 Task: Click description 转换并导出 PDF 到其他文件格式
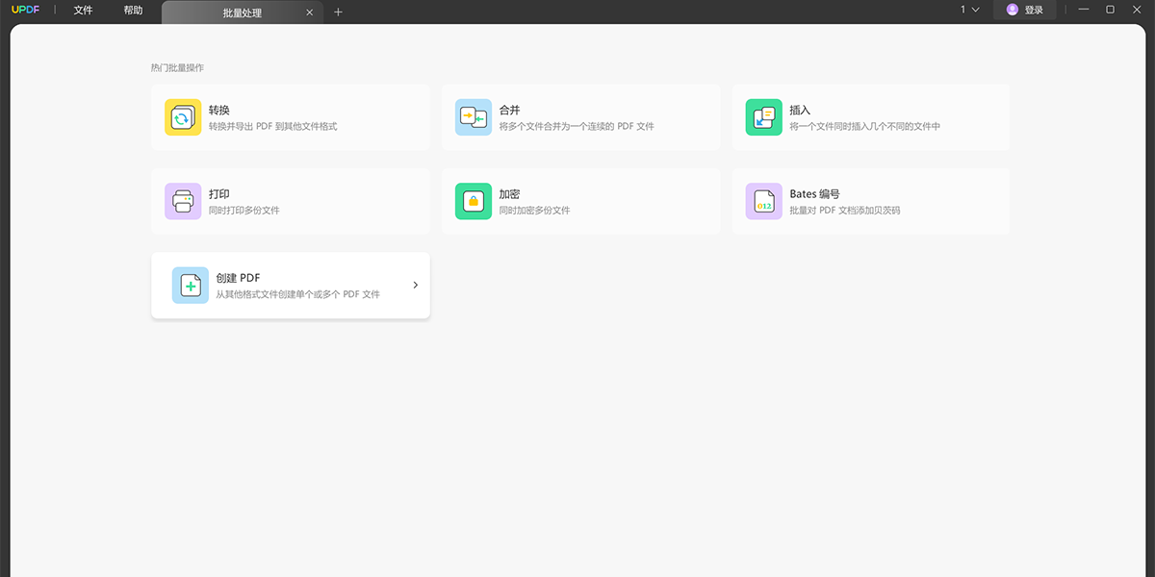(273, 127)
